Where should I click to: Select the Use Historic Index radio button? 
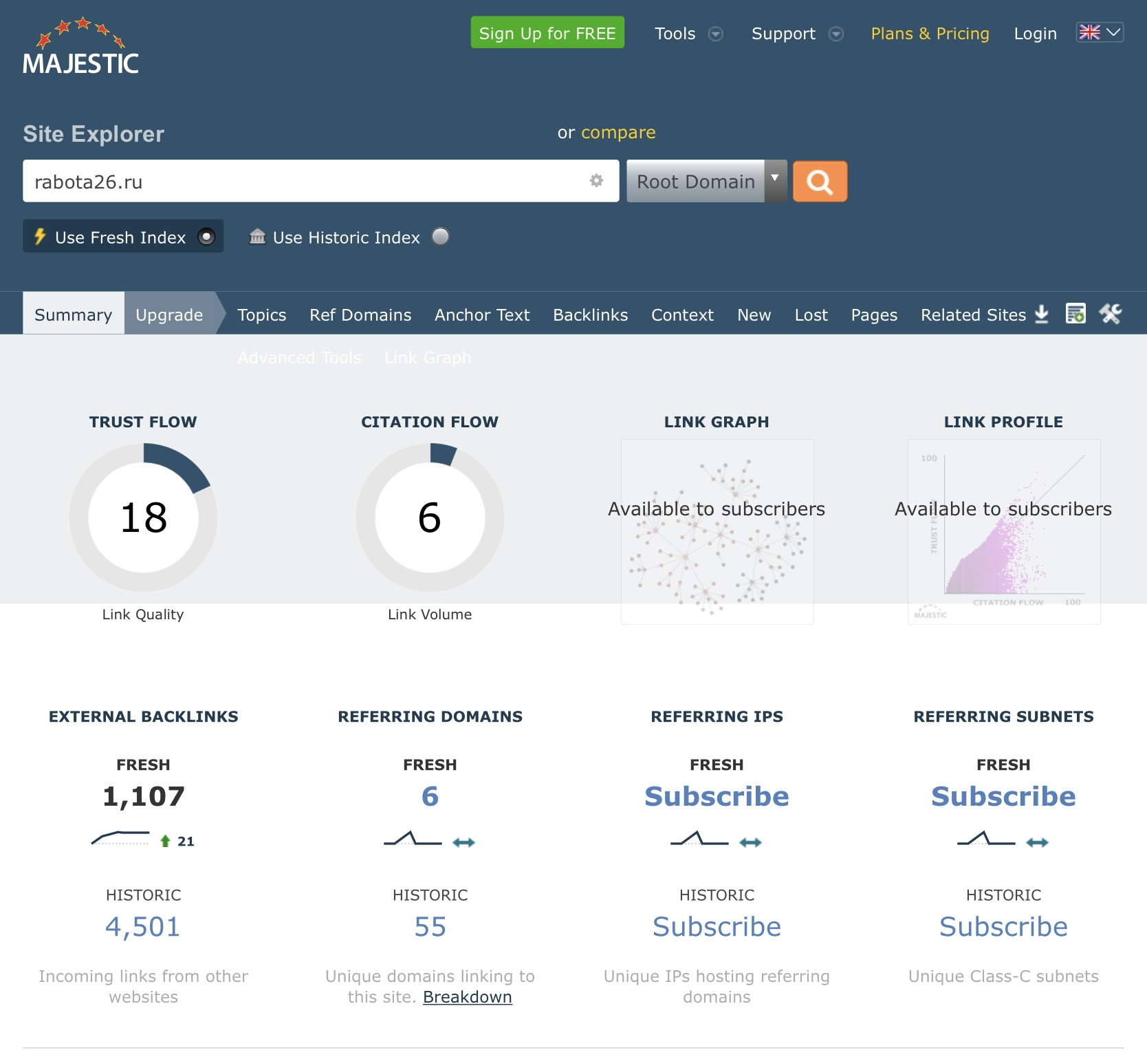click(440, 237)
